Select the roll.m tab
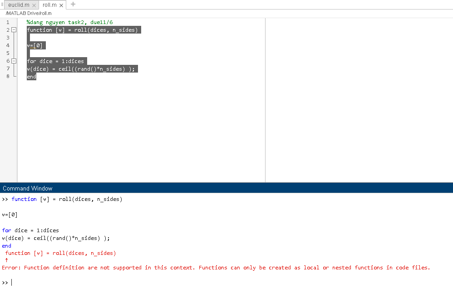This screenshot has width=453, height=288. point(50,5)
